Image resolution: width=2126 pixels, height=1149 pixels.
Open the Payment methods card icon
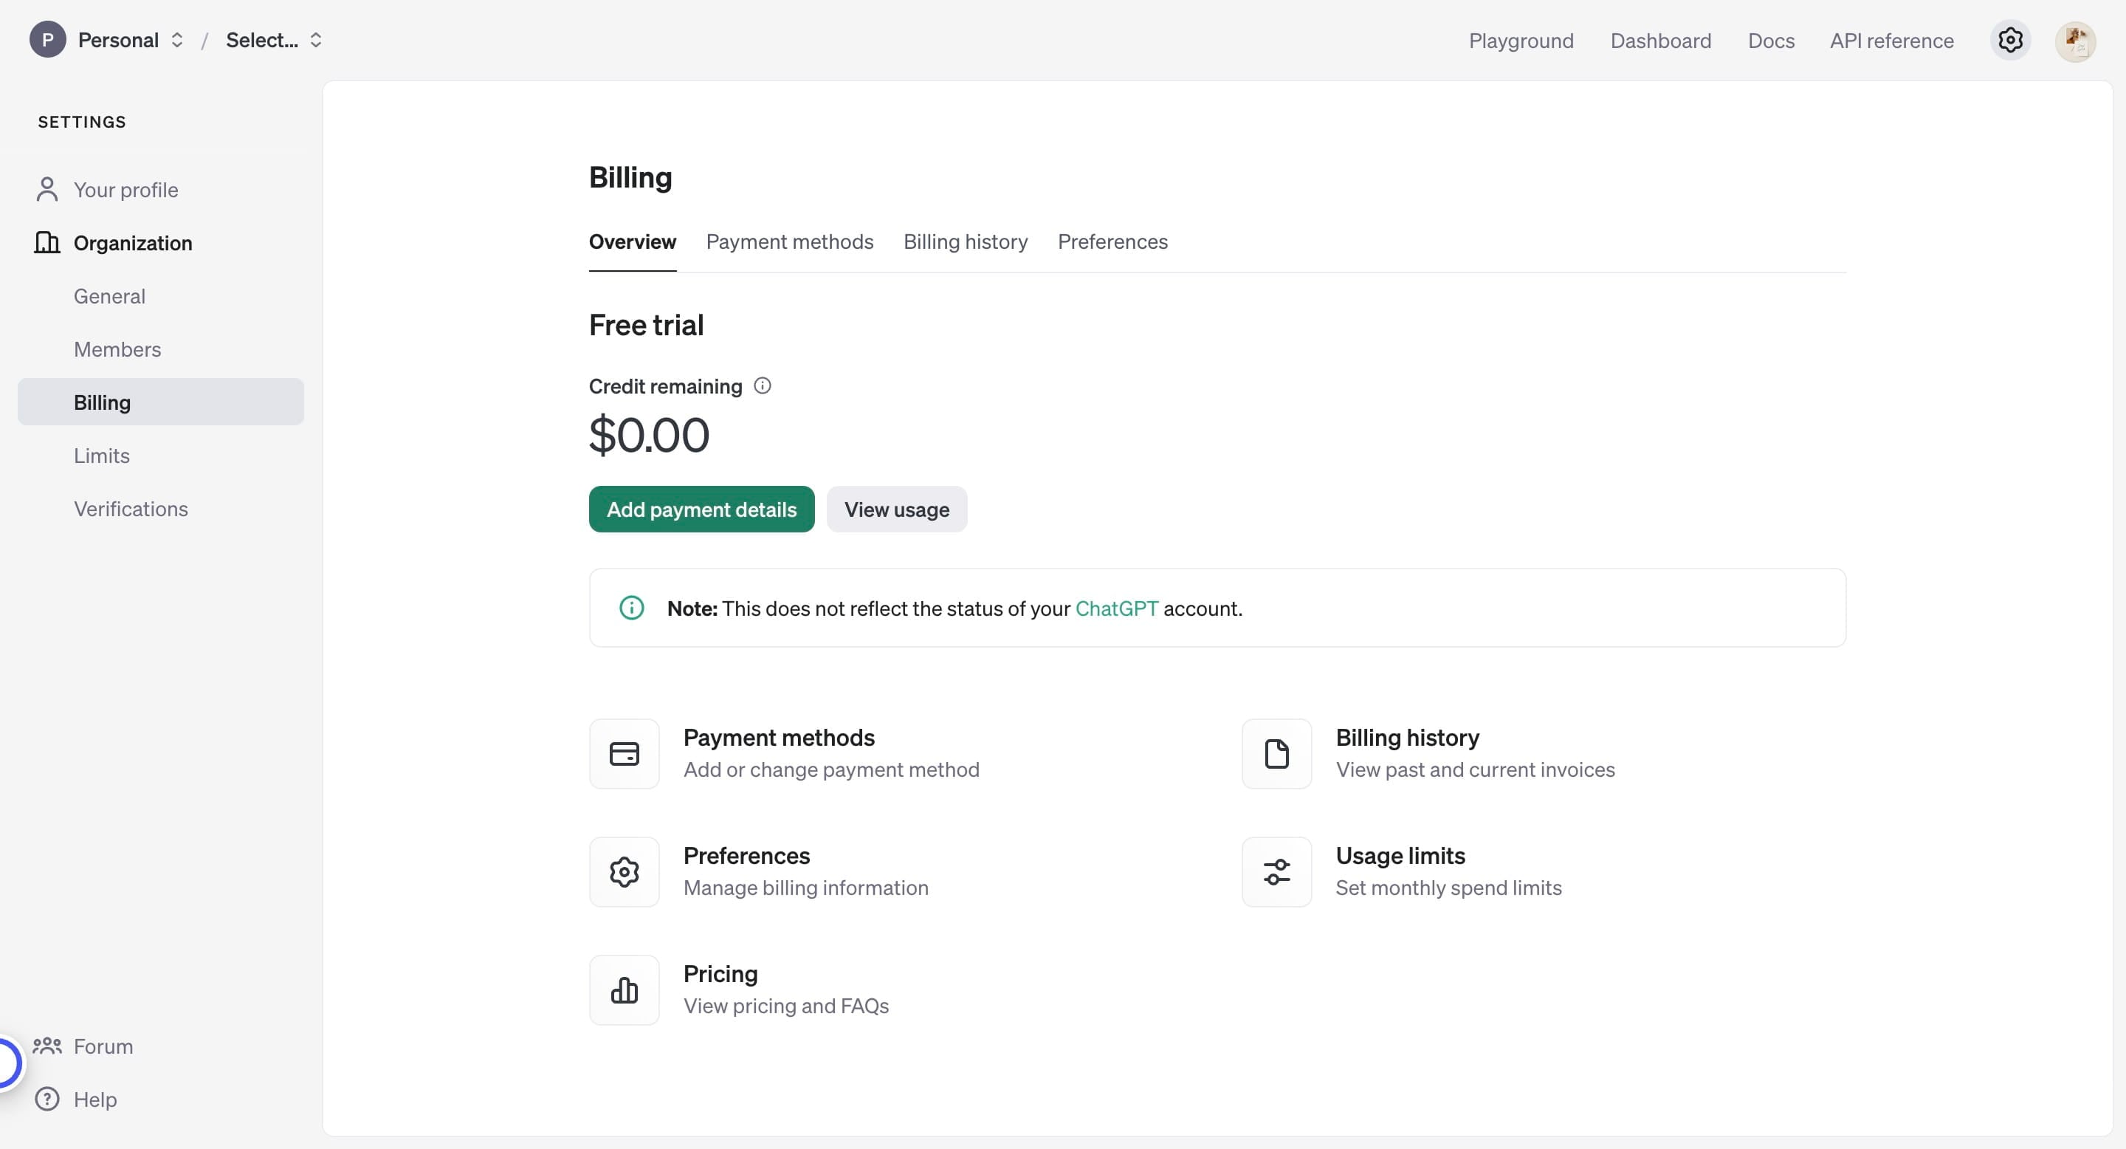pyautogui.click(x=624, y=754)
